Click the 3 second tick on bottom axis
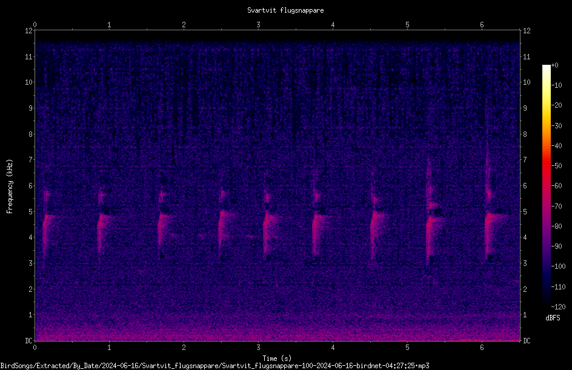572x370 pixels. click(x=258, y=348)
